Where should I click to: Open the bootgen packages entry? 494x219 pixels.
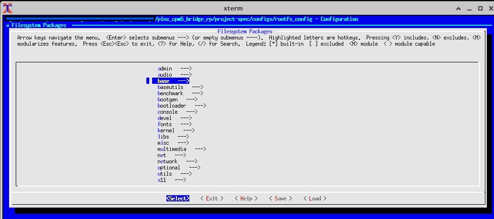tap(167, 100)
